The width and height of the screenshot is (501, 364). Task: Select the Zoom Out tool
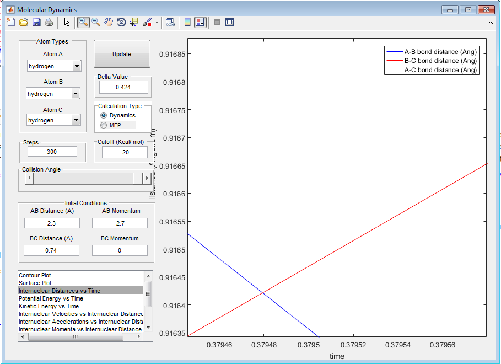click(96, 22)
